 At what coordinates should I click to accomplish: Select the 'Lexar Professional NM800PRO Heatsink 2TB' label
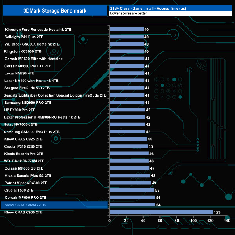(42, 117)
